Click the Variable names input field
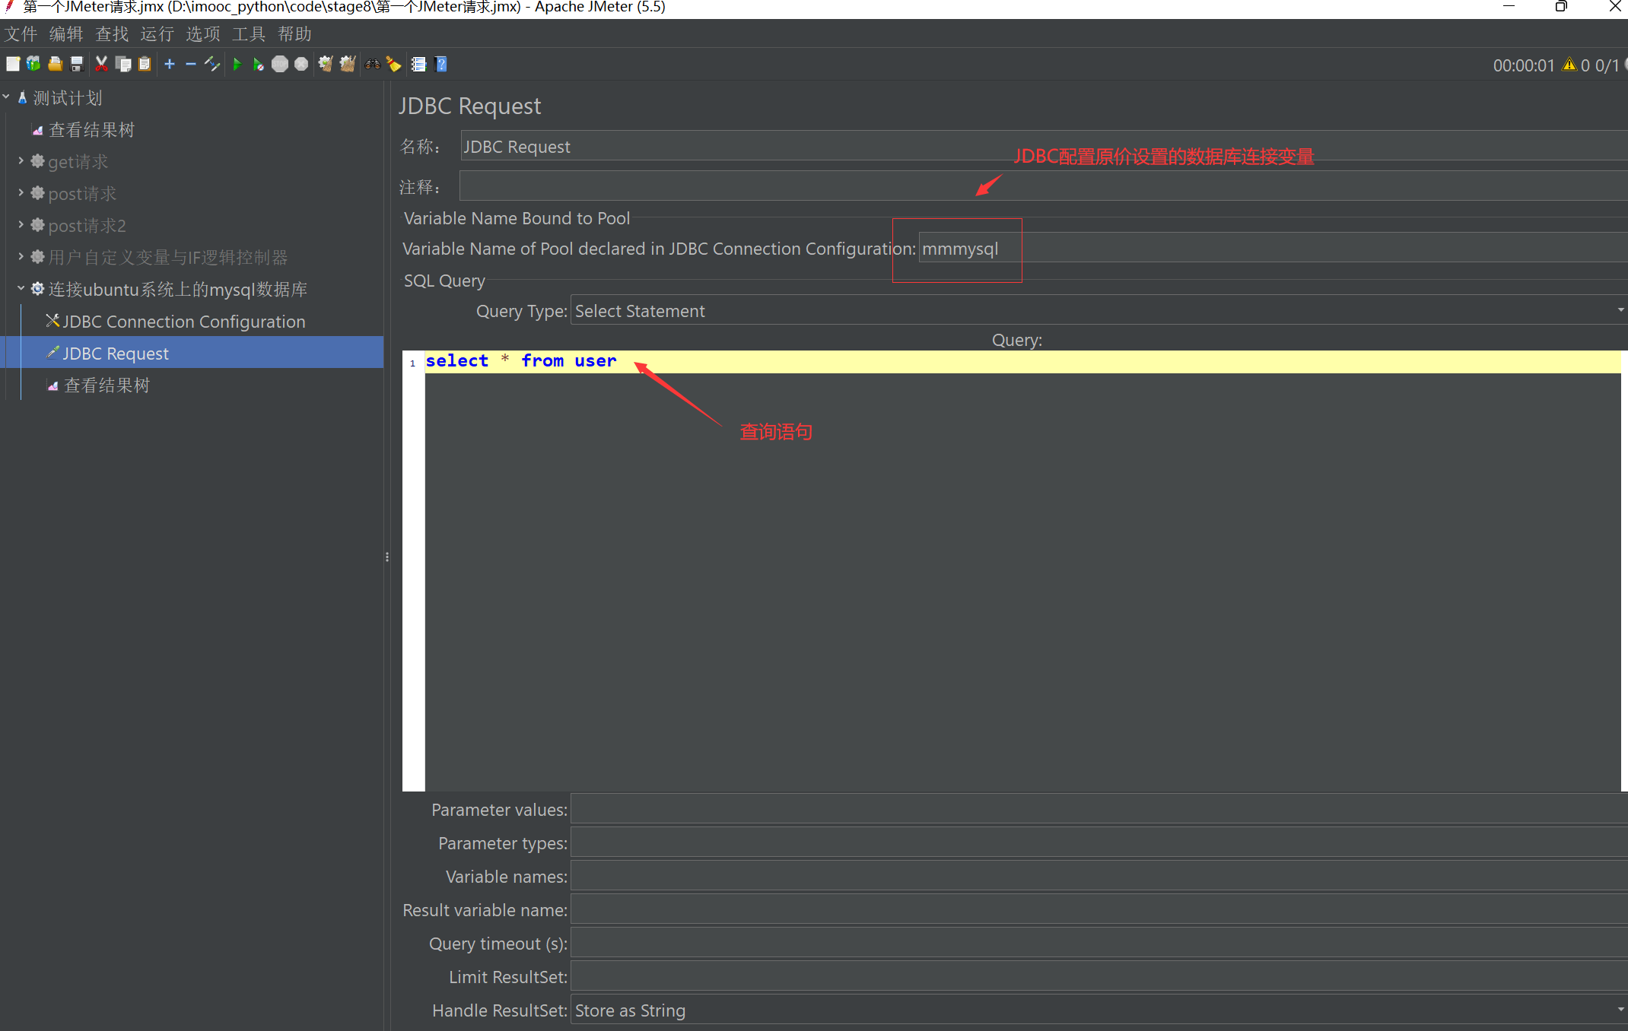Screen dimensions: 1628x1031 coord(1095,877)
